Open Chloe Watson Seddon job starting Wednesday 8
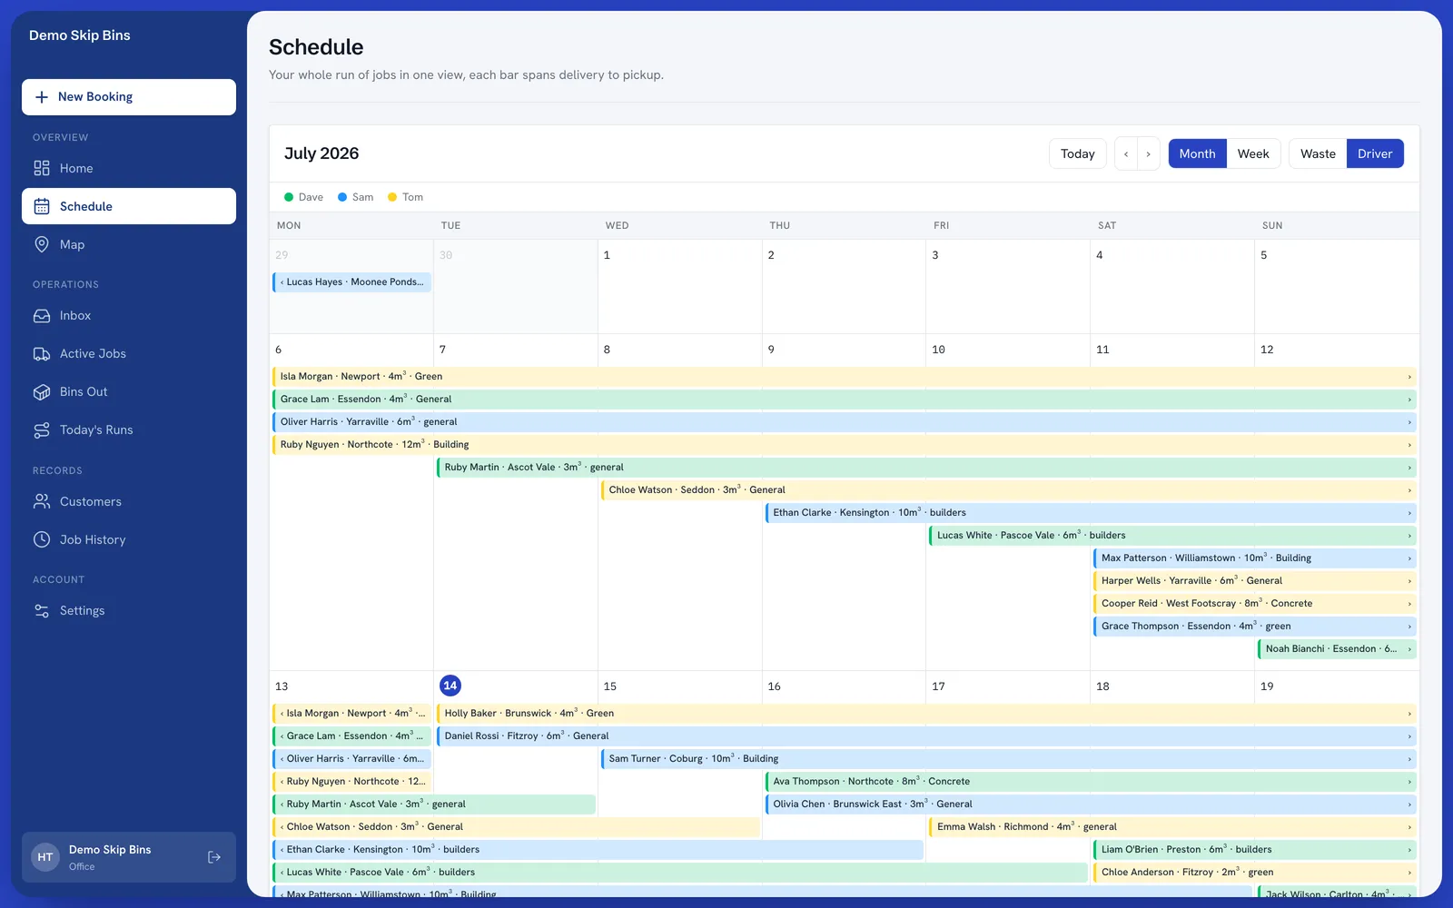The image size is (1453, 908). 1009,489
